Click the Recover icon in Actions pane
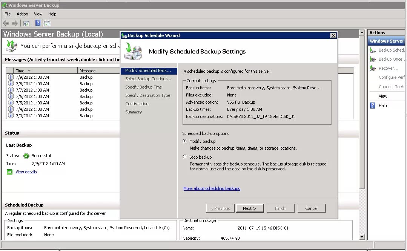Viewport: 407px width, 251px height. (x=373, y=69)
